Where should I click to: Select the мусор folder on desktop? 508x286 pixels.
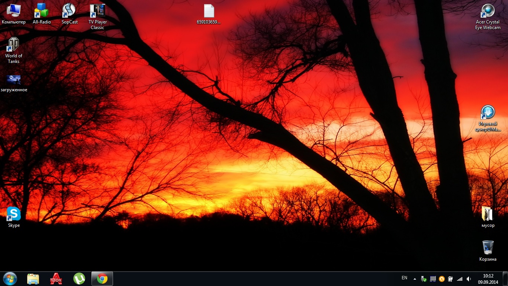point(488,217)
